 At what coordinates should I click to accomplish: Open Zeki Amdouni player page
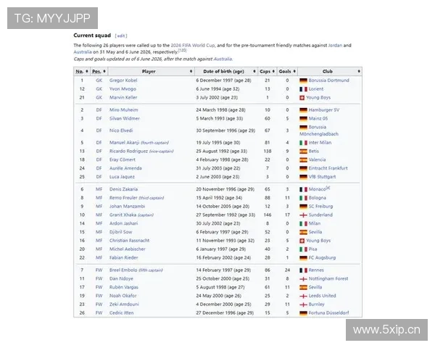click(x=124, y=304)
